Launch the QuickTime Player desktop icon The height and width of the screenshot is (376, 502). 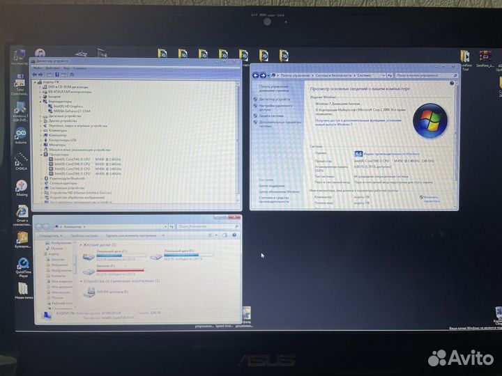click(x=23, y=267)
